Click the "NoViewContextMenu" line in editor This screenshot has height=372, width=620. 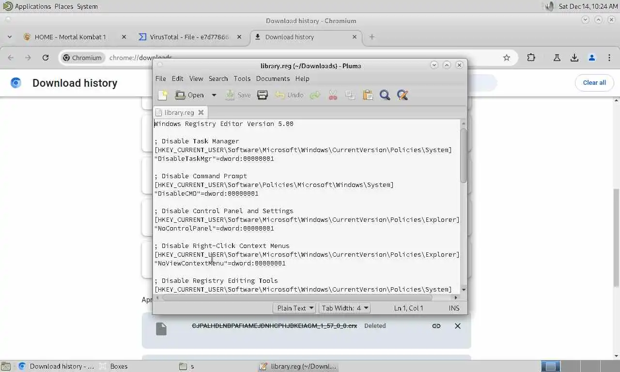220,263
